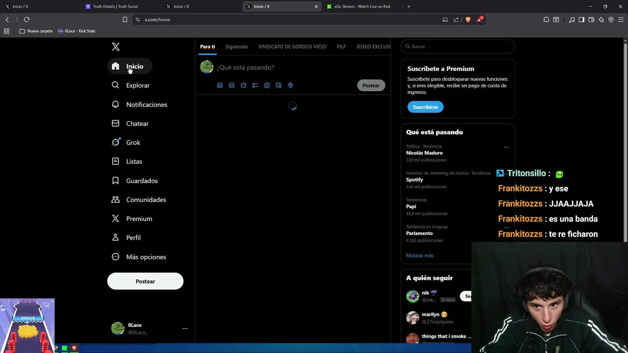This screenshot has height=353, width=628.
Task: Switch to the Siguiendo tab
Action: (236, 47)
